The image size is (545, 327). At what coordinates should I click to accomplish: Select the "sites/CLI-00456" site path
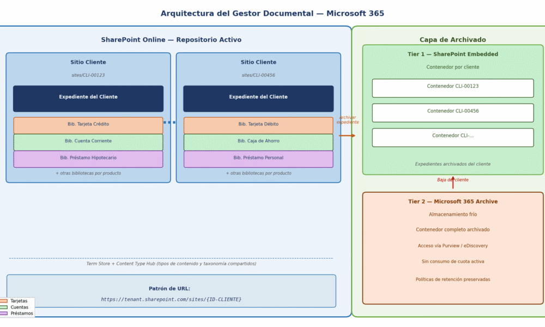258,75
